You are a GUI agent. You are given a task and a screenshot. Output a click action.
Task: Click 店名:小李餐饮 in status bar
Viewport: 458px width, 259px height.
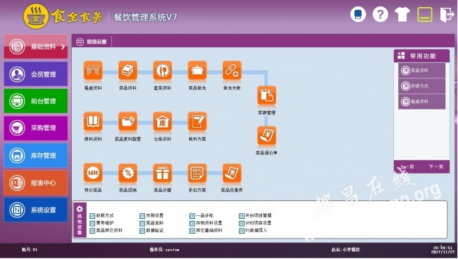click(345, 250)
